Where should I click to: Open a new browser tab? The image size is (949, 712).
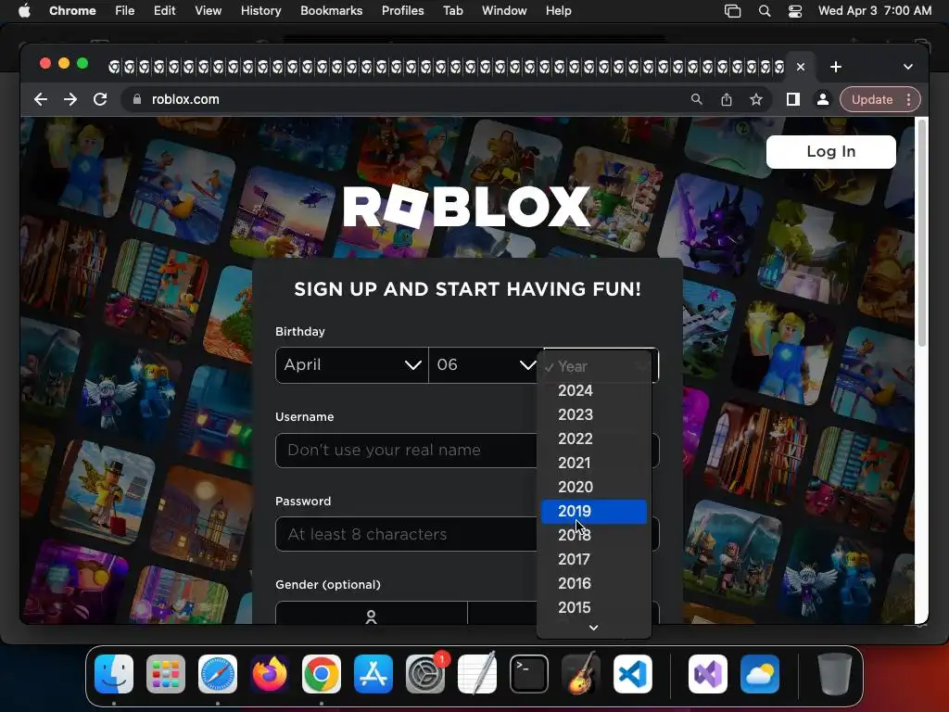click(836, 67)
